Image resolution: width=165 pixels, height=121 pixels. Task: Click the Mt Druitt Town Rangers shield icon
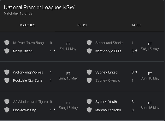pyautogui.click(x=7, y=43)
